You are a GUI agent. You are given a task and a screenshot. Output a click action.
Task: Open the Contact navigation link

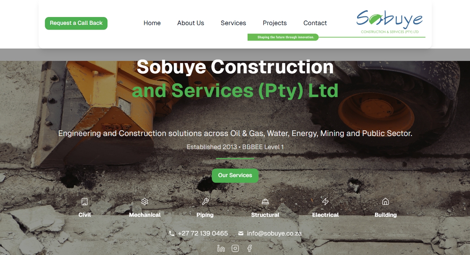pos(315,23)
